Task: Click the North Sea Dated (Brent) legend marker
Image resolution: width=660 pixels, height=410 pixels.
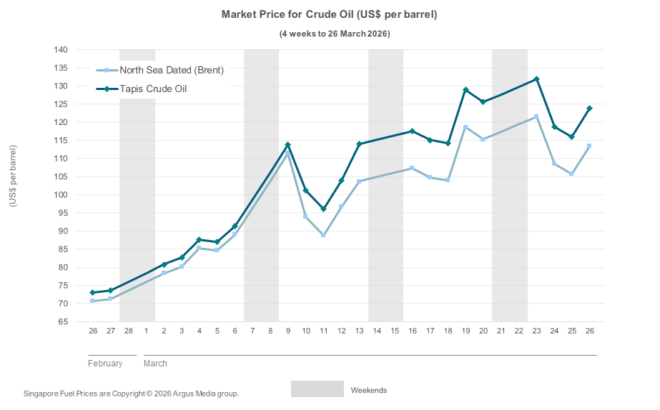Action: point(107,70)
